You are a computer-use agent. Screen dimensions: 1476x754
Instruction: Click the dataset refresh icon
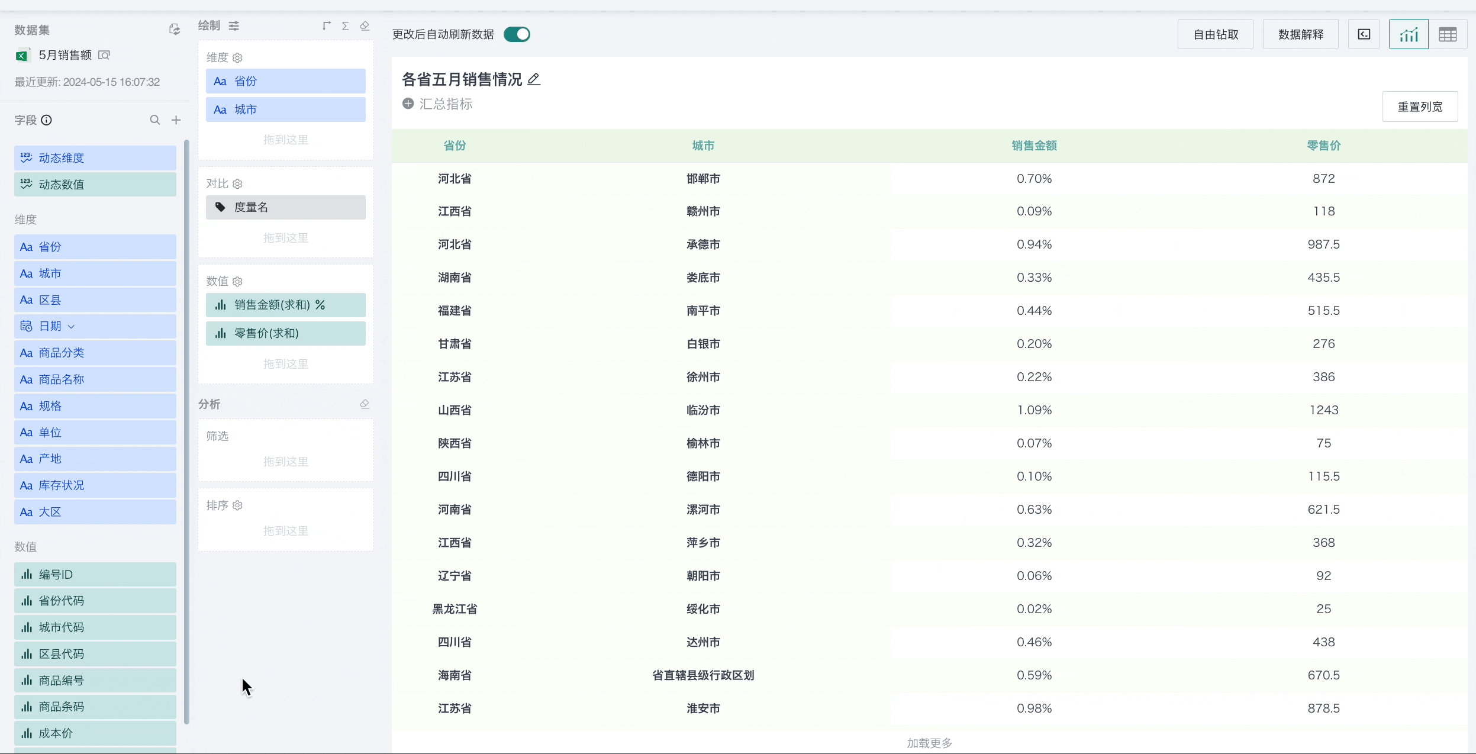click(x=174, y=30)
